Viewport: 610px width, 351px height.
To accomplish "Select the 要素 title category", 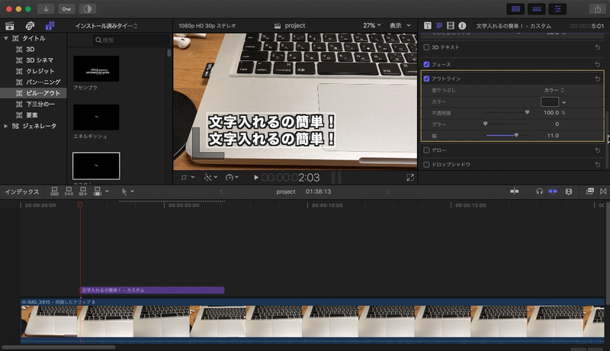I will pos(31,115).
